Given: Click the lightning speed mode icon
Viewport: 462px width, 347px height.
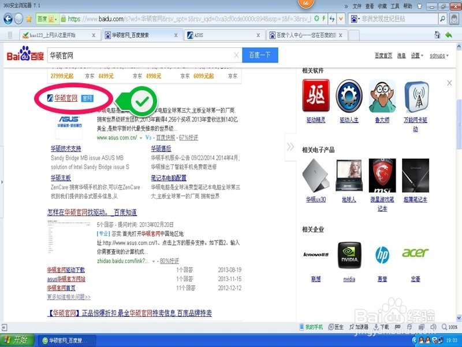Looking at the screenshot, I should [x=323, y=19].
